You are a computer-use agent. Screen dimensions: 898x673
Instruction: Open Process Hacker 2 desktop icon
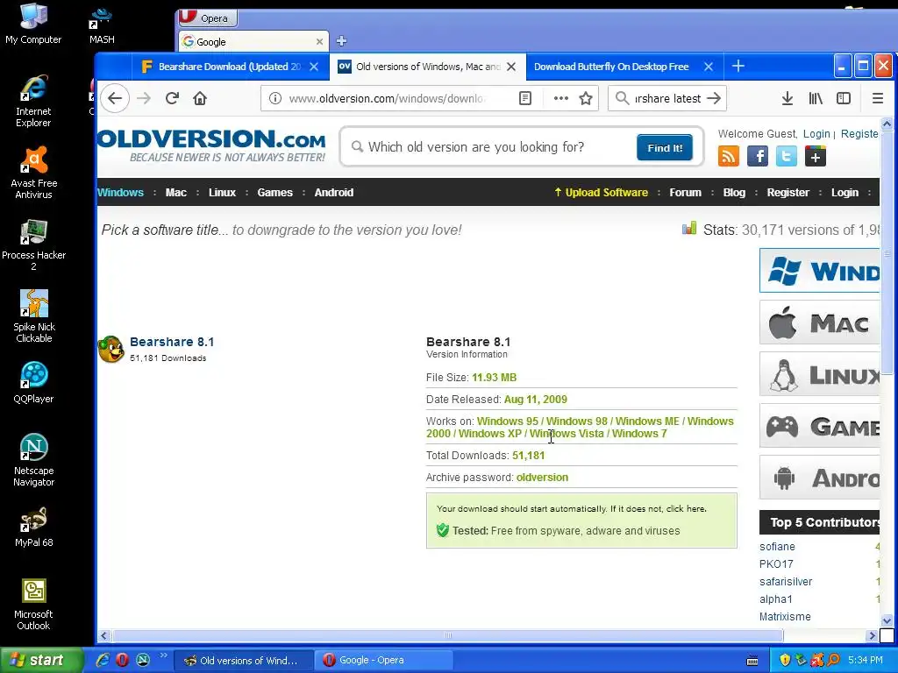click(34, 245)
